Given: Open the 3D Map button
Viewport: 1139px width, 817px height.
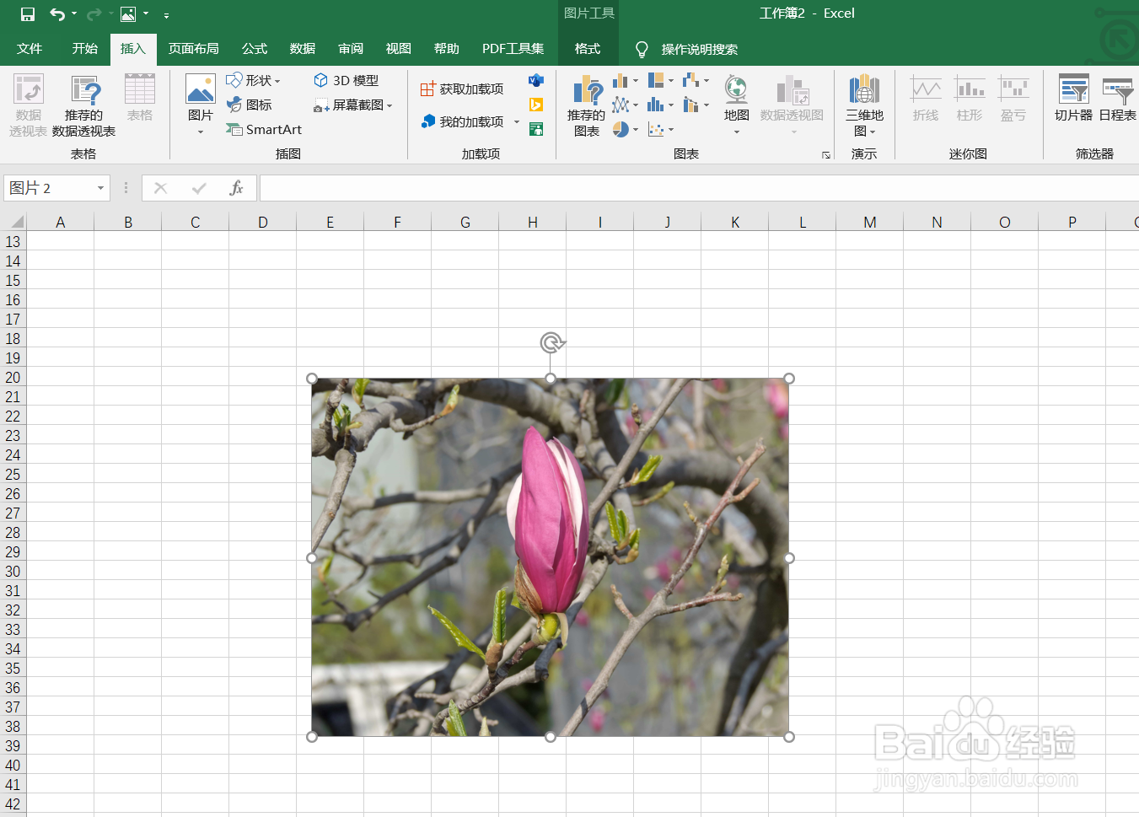Looking at the screenshot, I should (x=864, y=105).
